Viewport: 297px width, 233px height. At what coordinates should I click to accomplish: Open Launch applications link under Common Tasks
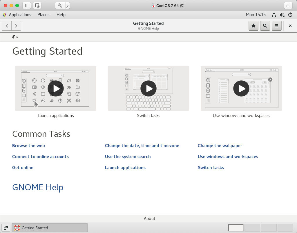[125, 168]
